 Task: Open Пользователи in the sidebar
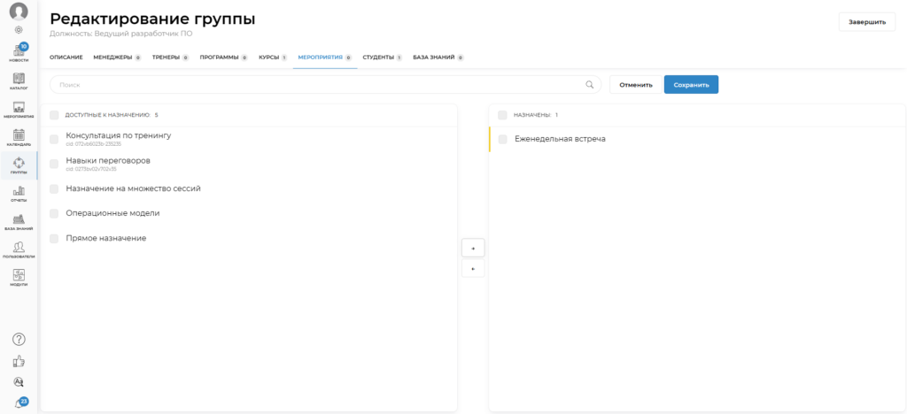[x=19, y=250]
